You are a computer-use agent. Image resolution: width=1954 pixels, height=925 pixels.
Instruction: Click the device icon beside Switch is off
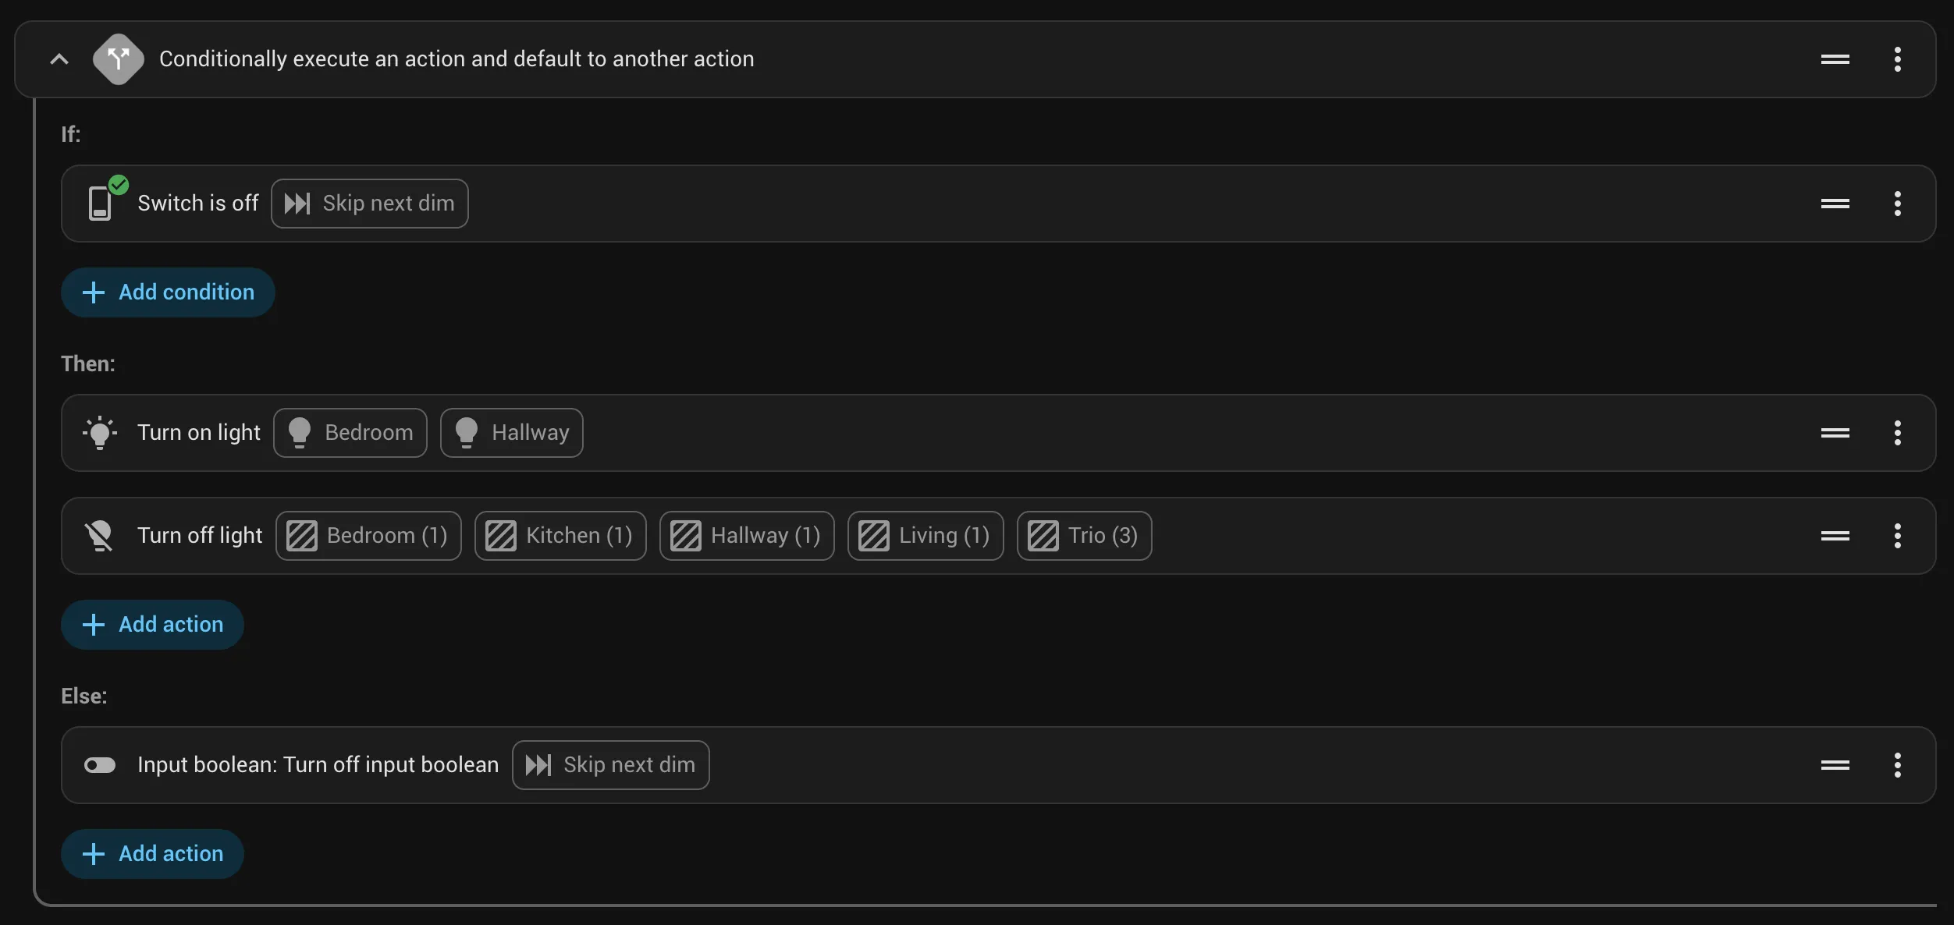(101, 203)
